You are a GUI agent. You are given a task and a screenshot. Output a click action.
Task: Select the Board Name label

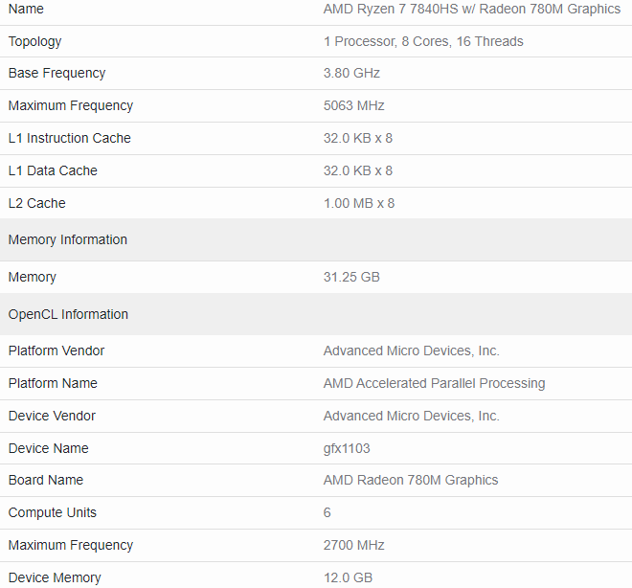pos(45,481)
